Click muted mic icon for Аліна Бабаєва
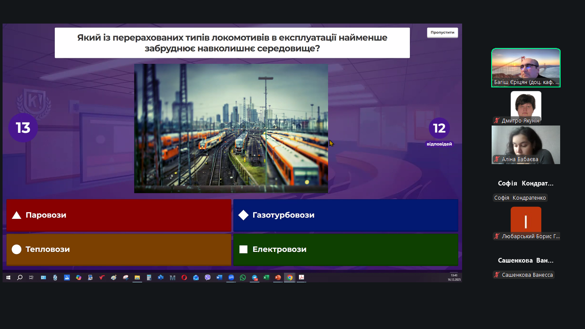Image resolution: width=585 pixels, height=329 pixels. (x=497, y=159)
